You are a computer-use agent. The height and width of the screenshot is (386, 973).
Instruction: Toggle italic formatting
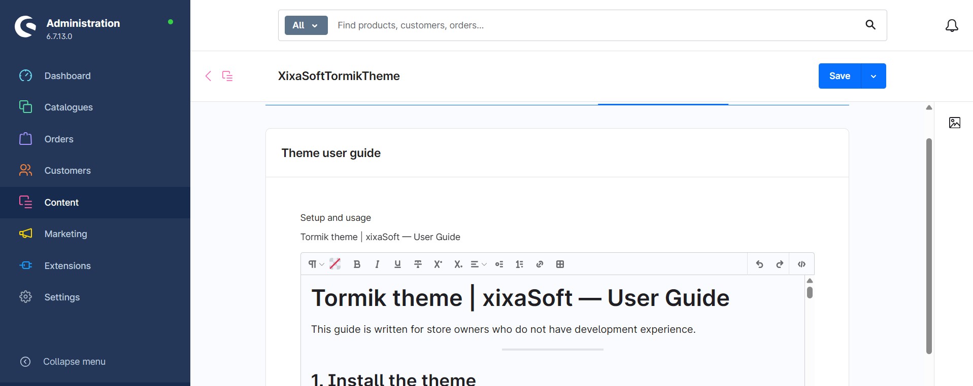click(x=377, y=264)
